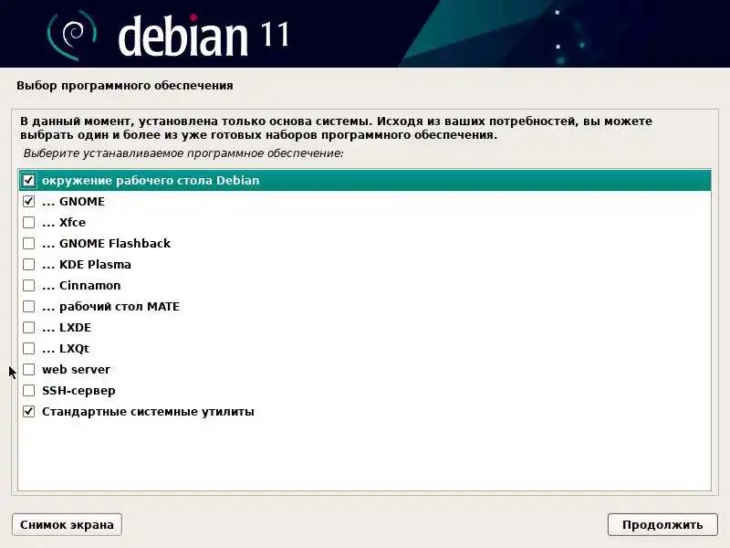Click the Продолжить button
This screenshot has width=730, height=548.
[x=662, y=524]
